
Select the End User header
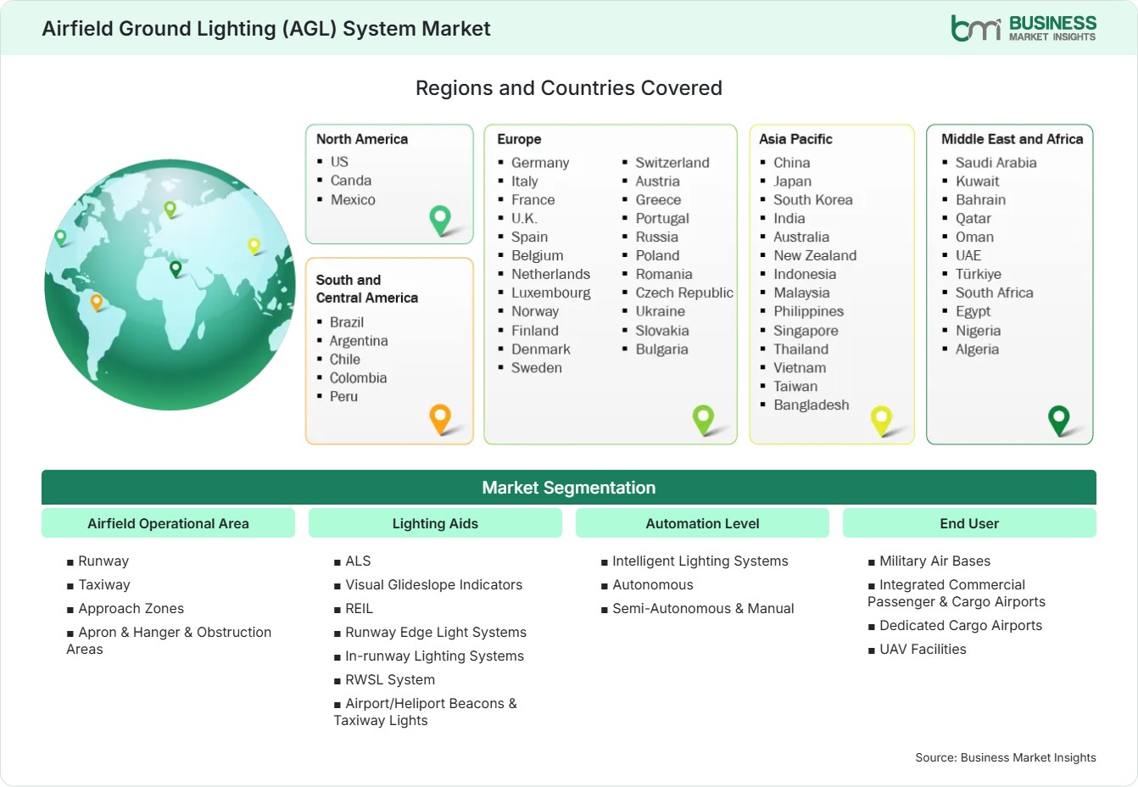pyautogui.click(x=969, y=523)
